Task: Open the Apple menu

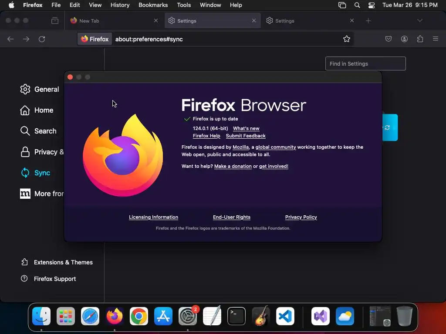Action: (11, 5)
